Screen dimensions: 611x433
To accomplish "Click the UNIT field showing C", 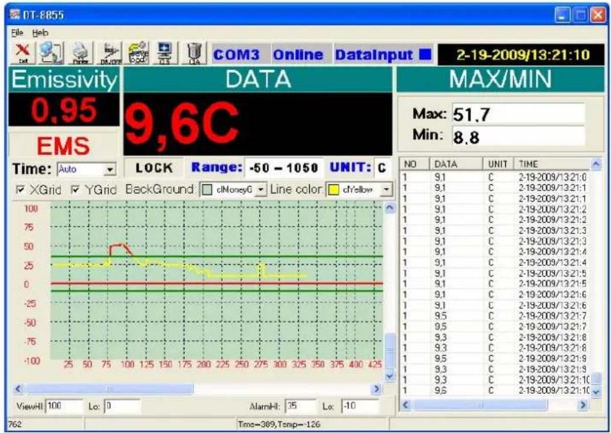I will pos(382,168).
